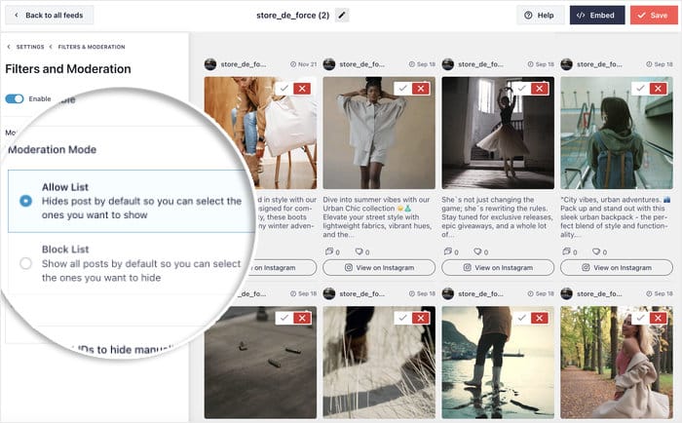This screenshot has width=682, height=423.
Task: Reject the pebbles on ground post
Action: 302,318
